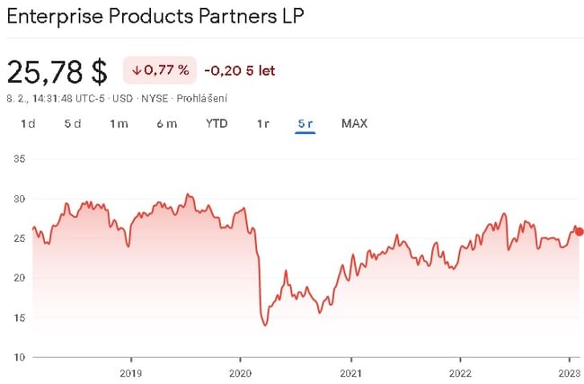The width and height of the screenshot is (584, 384).
Task: Show the 6m price history
Action: (x=166, y=123)
